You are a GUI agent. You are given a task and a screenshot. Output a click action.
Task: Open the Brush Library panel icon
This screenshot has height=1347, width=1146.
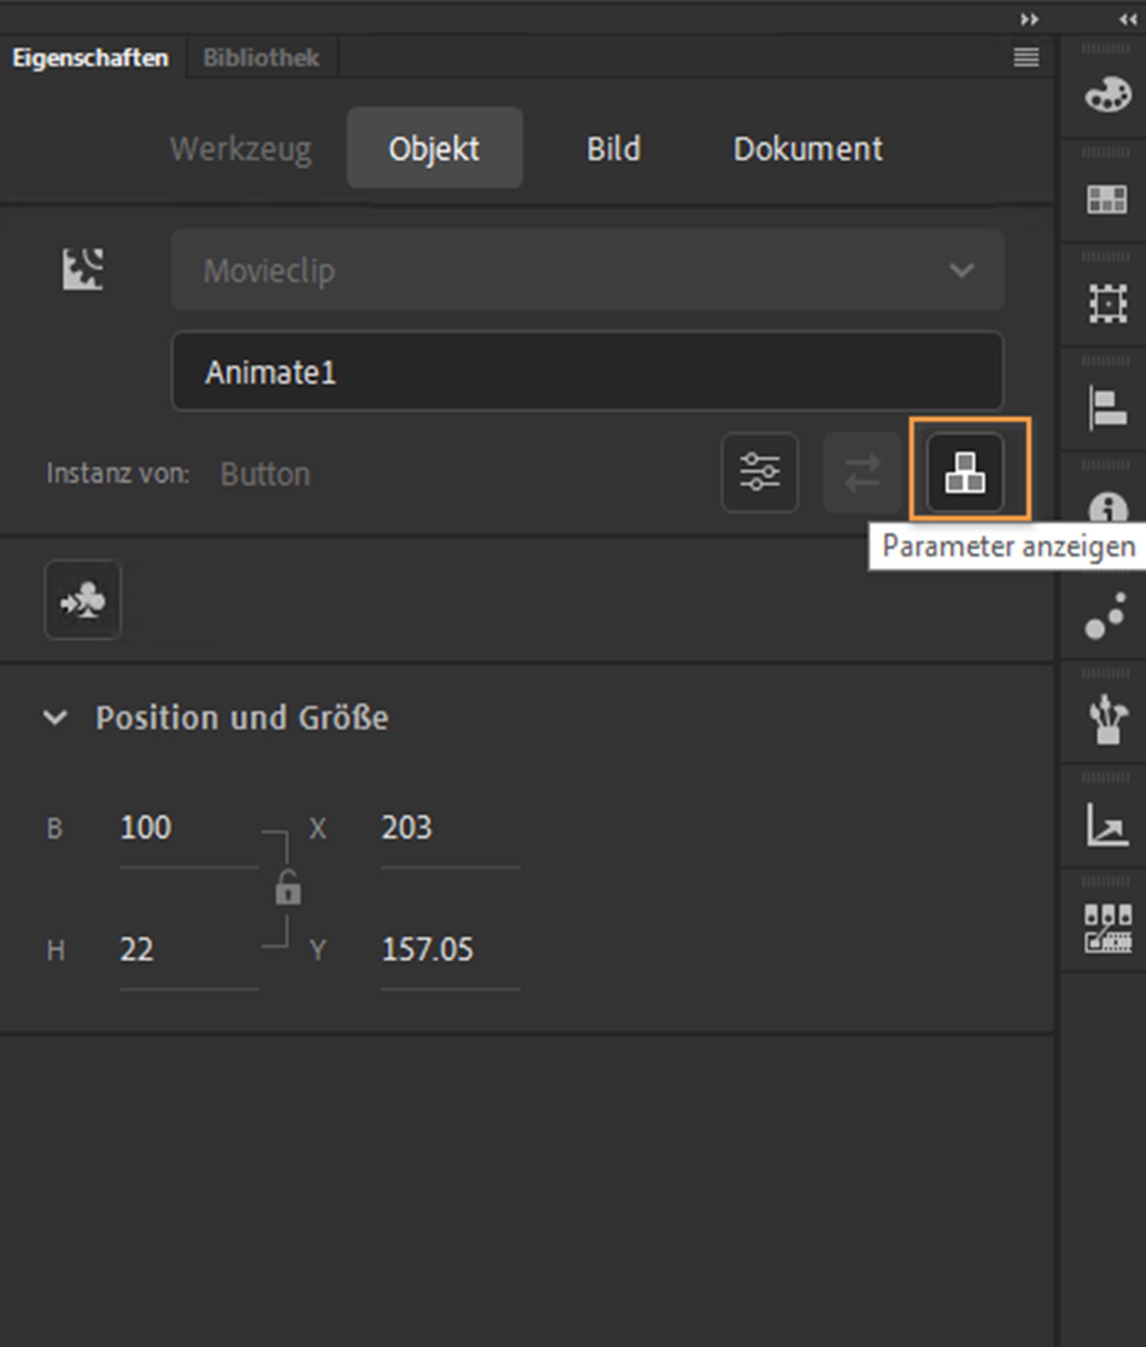point(1108,720)
